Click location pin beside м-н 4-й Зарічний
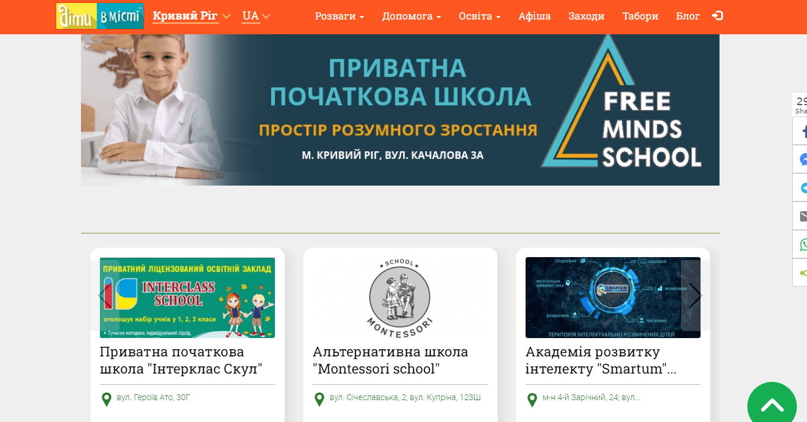The width and height of the screenshot is (807, 422). tap(532, 400)
